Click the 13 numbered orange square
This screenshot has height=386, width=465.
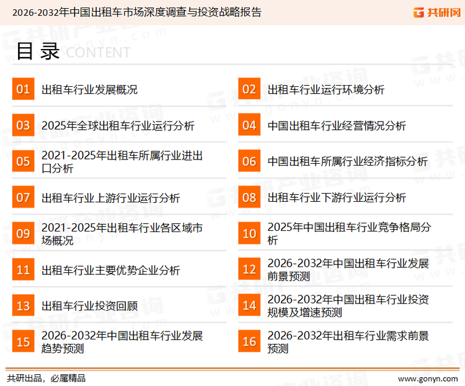point(23,306)
